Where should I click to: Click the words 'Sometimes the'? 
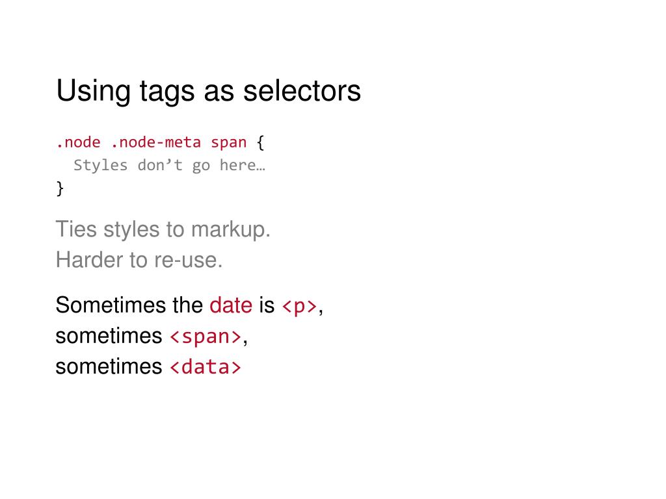pos(129,305)
